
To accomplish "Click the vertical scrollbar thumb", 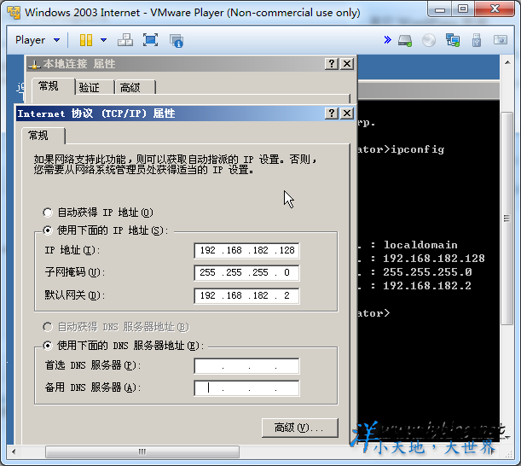I will (507, 218).
